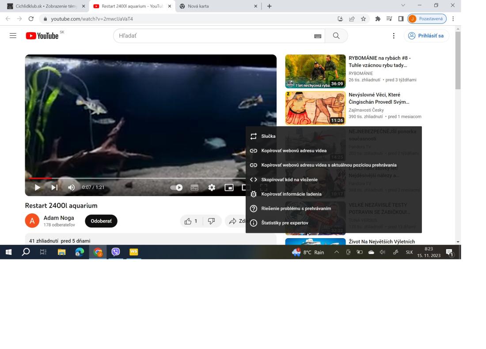Play the paused aquarium video
This screenshot has height=349, width=486.
point(38,187)
